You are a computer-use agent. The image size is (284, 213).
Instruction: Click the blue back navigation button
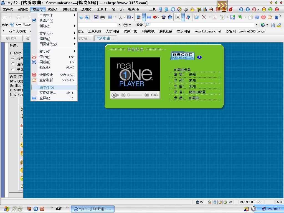click(241, 9)
